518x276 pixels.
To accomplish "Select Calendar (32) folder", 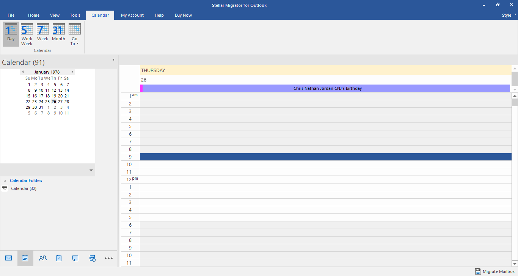I will (x=24, y=188).
